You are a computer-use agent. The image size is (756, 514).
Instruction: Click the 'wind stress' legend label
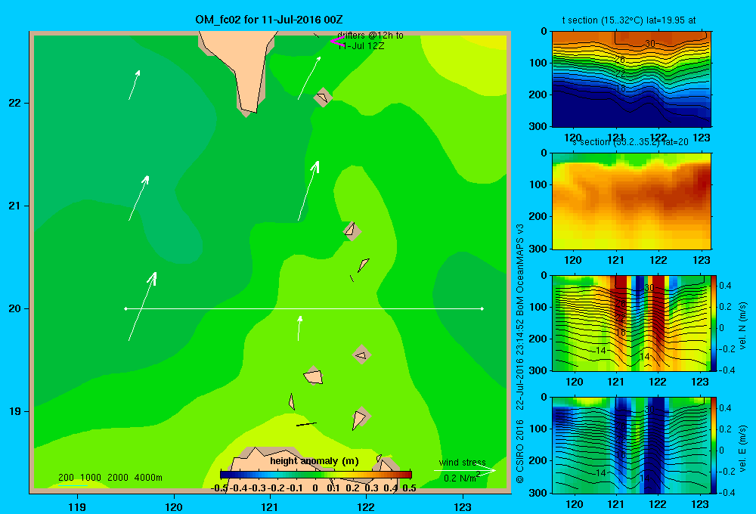tap(462, 463)
